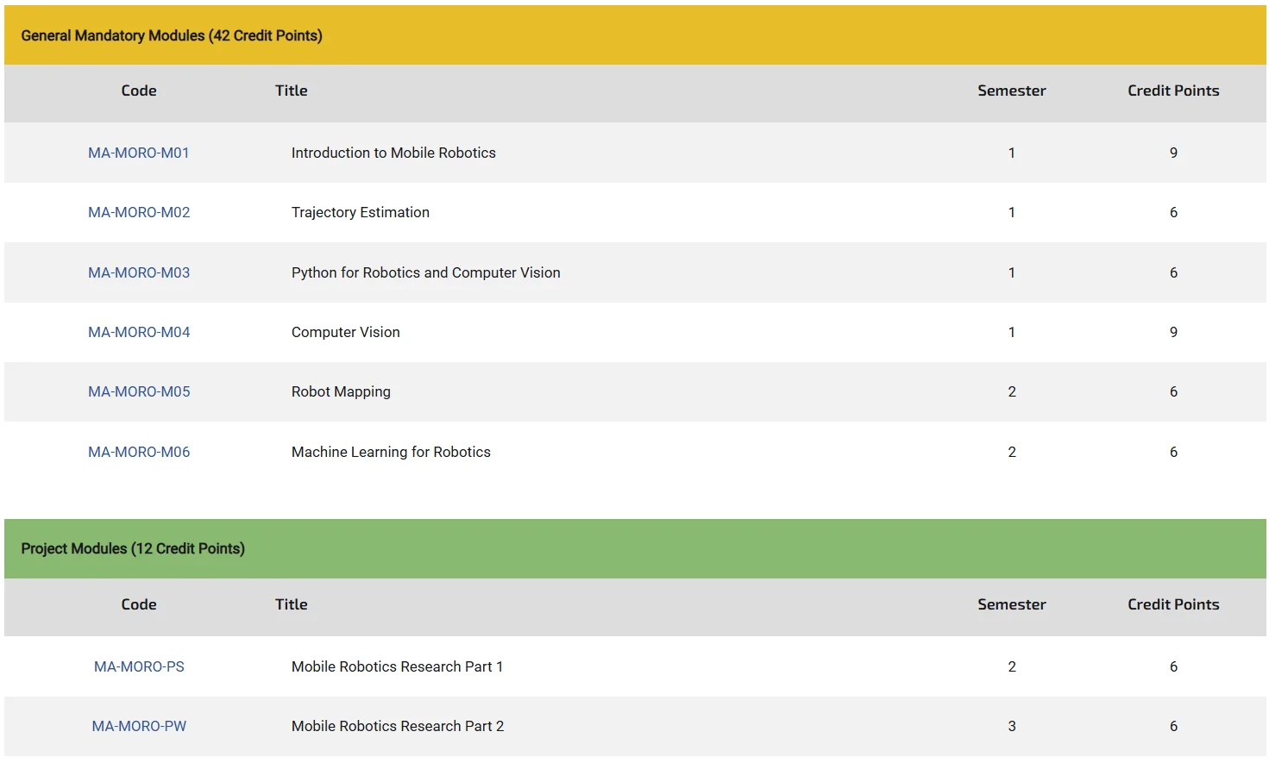This screenshot has width=1269, height=763.
Task: Click Introduction to Mobile Robotics title
Action: coord(393,153)
